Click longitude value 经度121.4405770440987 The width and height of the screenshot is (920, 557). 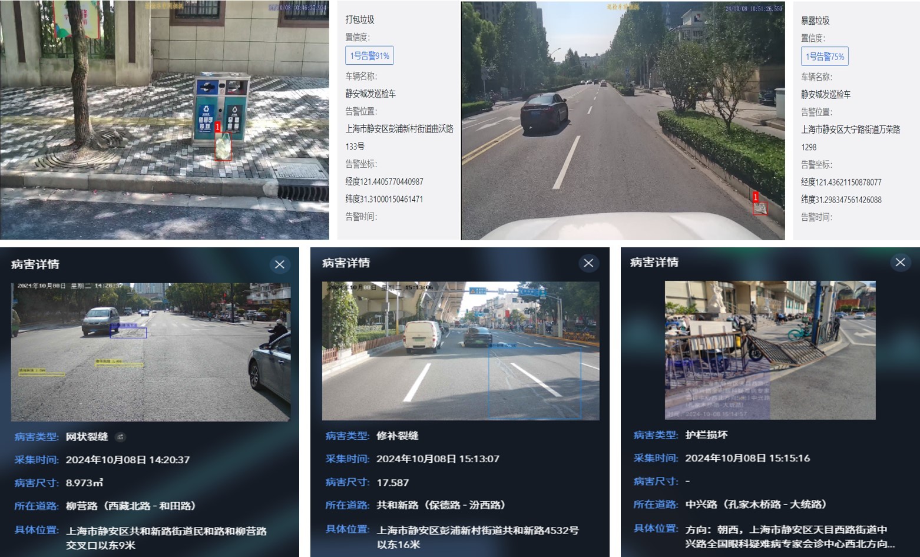pos(384,182)
